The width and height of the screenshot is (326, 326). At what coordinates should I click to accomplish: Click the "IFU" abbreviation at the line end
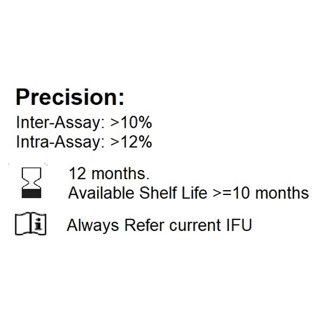click(239, 225)
